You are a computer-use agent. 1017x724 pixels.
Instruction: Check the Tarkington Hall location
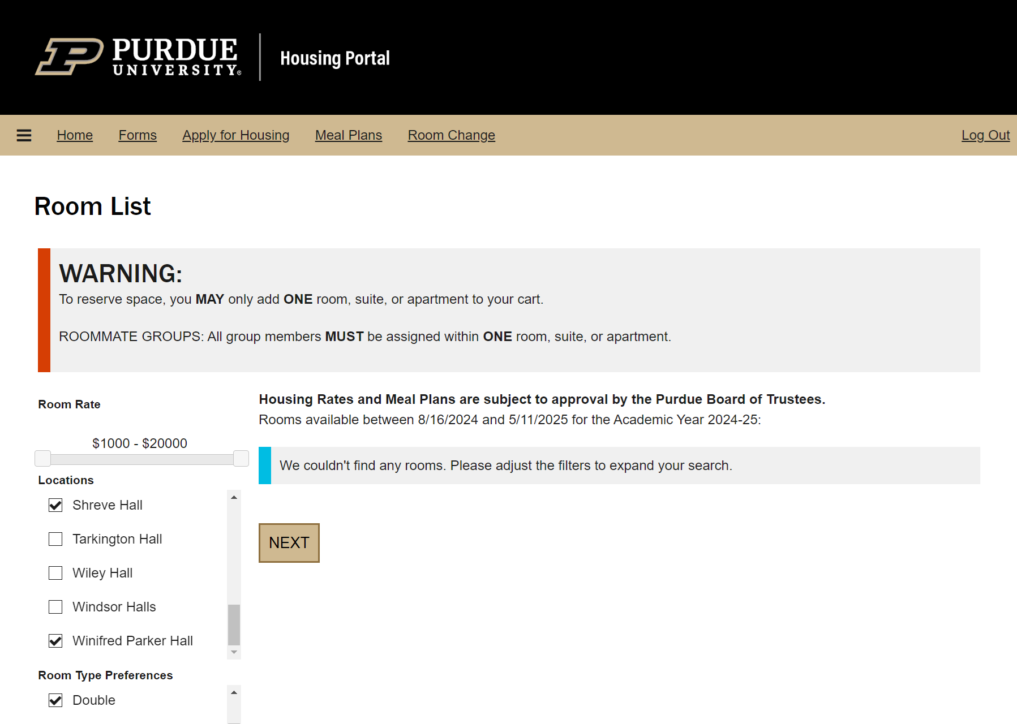55,539
